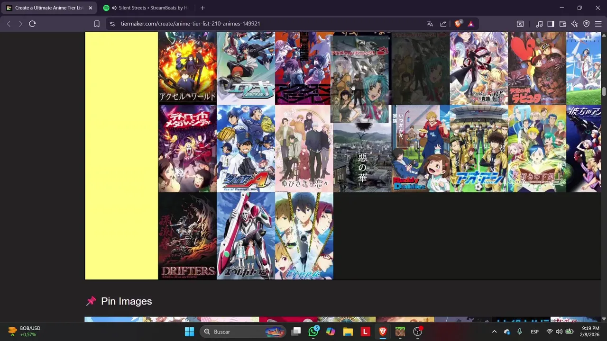Click the microphone tray icon
The image size is (607, 341).
click(x=520, y=332)
